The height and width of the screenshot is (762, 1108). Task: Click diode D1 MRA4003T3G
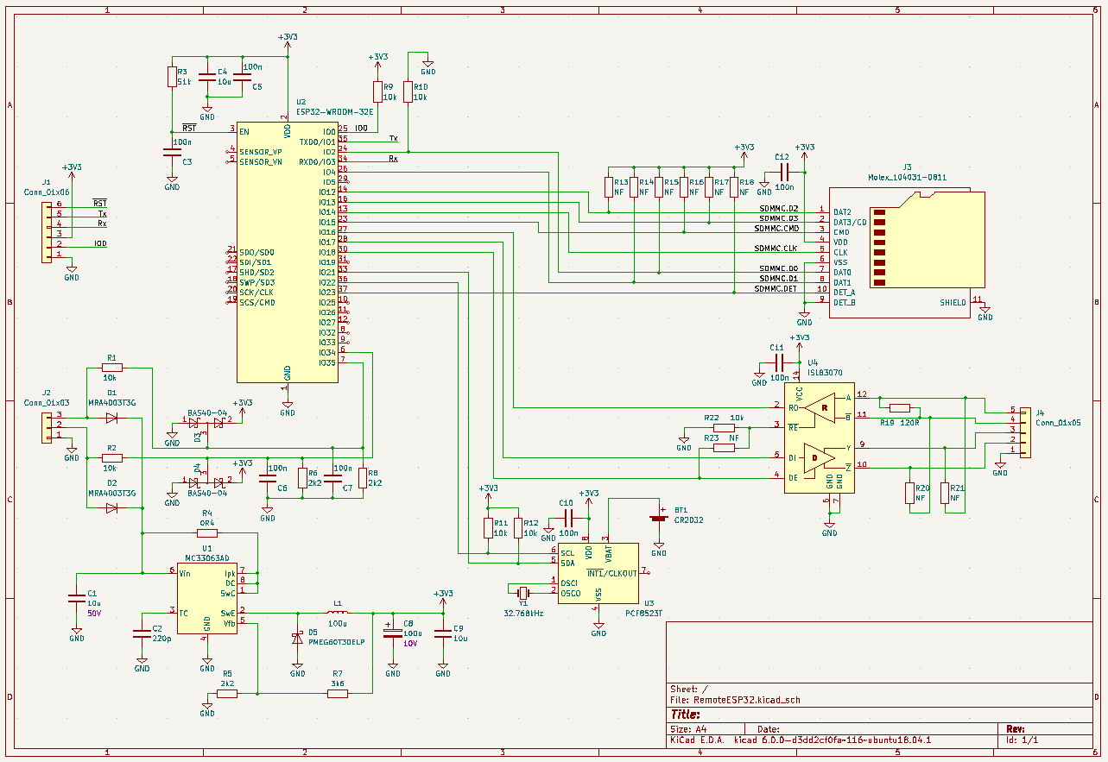(x=111, y=419)
